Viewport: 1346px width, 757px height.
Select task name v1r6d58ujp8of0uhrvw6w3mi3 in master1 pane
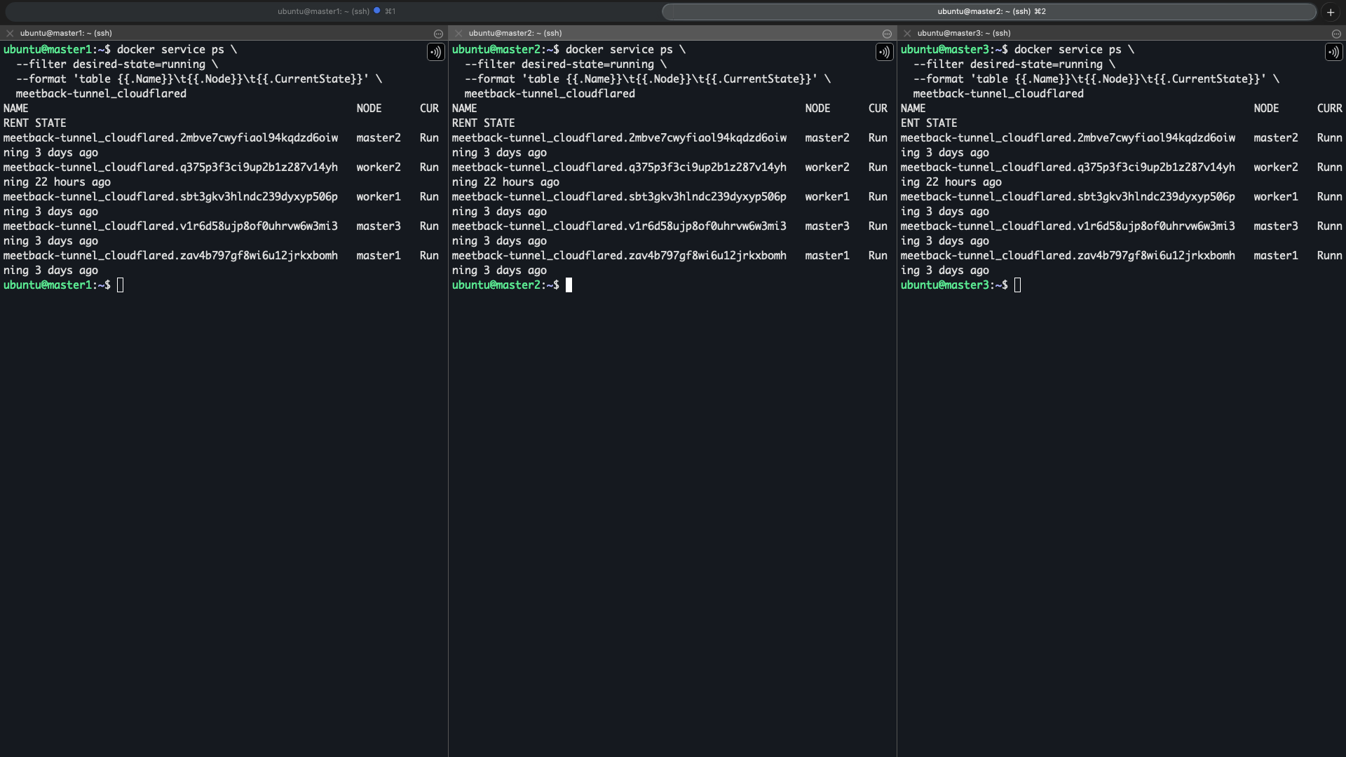[170, 226]
